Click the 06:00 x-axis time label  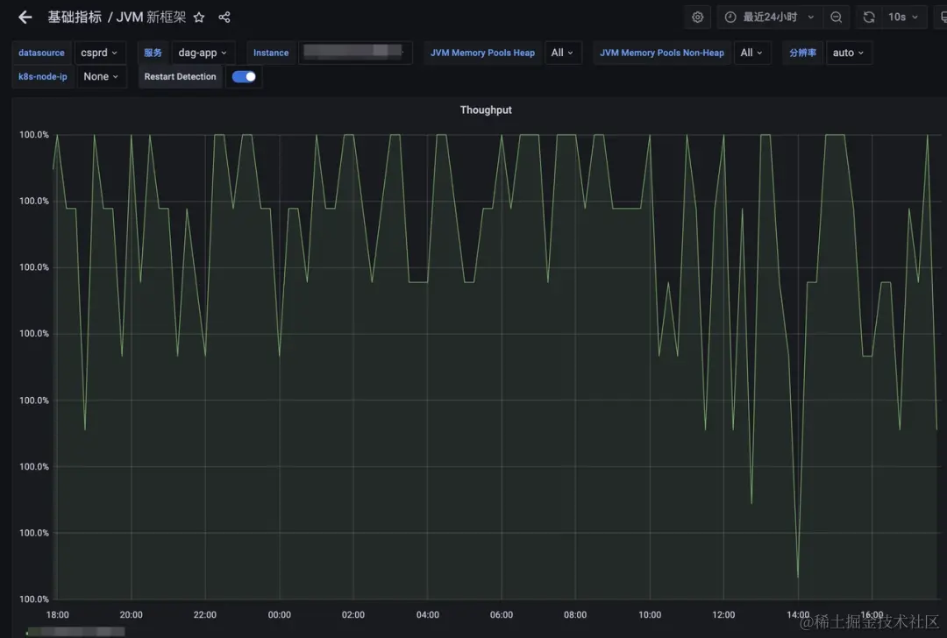click(502, 614)
